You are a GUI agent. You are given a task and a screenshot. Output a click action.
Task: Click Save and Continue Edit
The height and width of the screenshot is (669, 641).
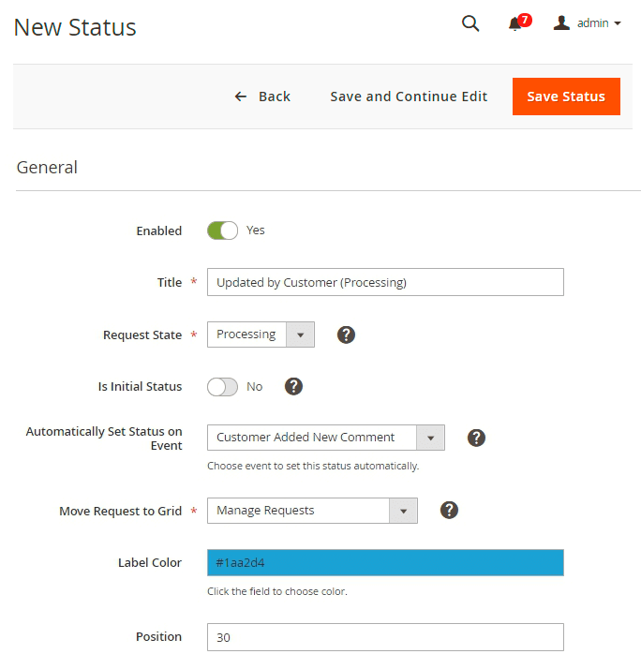(x=409, y=97)
